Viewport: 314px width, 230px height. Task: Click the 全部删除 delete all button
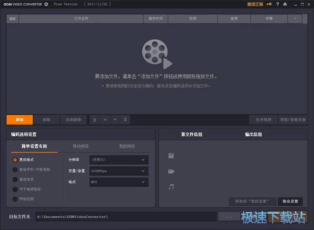[x=73, y=120]
